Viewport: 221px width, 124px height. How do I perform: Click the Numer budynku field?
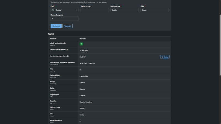65,19
